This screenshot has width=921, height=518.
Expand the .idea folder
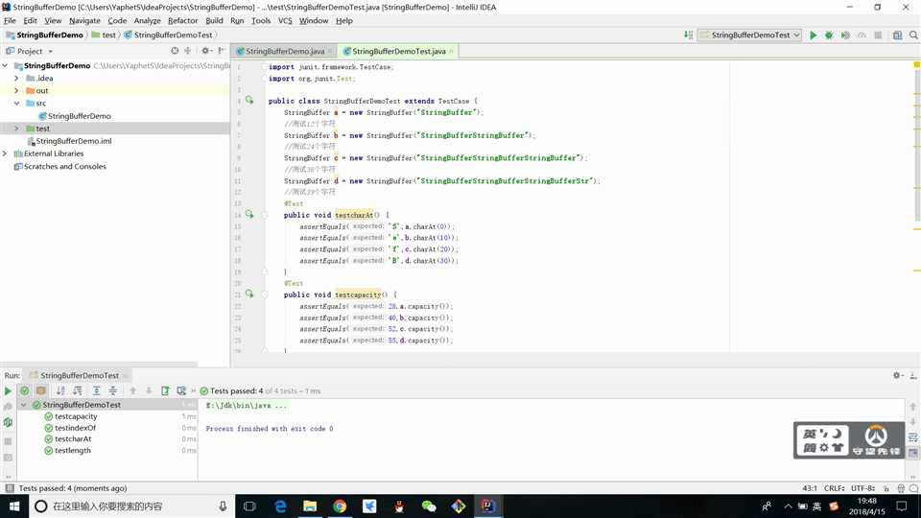(x=16, y=78)
